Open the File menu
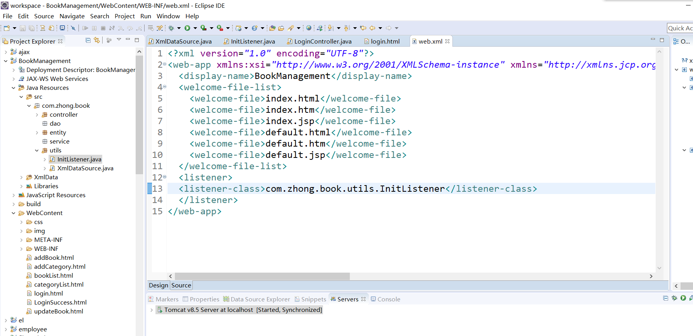693x336 pixels. 7,16
